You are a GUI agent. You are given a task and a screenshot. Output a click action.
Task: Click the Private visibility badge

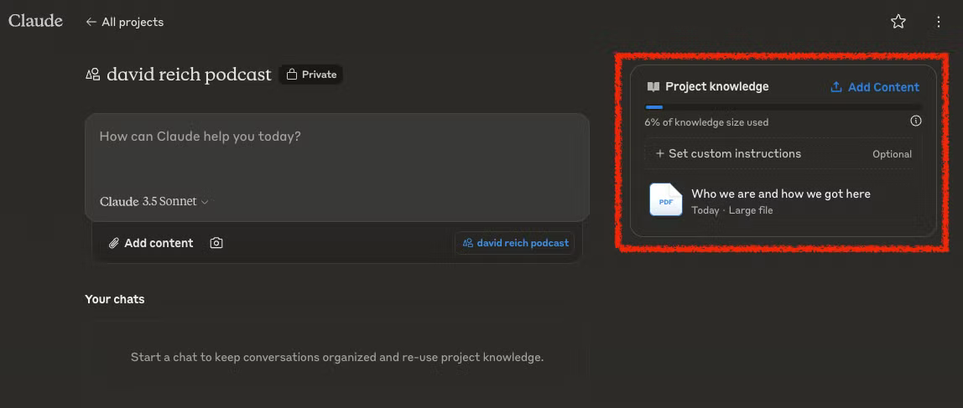pyautogui.click(x=311, y=75)
